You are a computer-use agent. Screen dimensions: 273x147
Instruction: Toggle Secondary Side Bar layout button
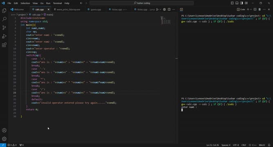click(242, 3)
